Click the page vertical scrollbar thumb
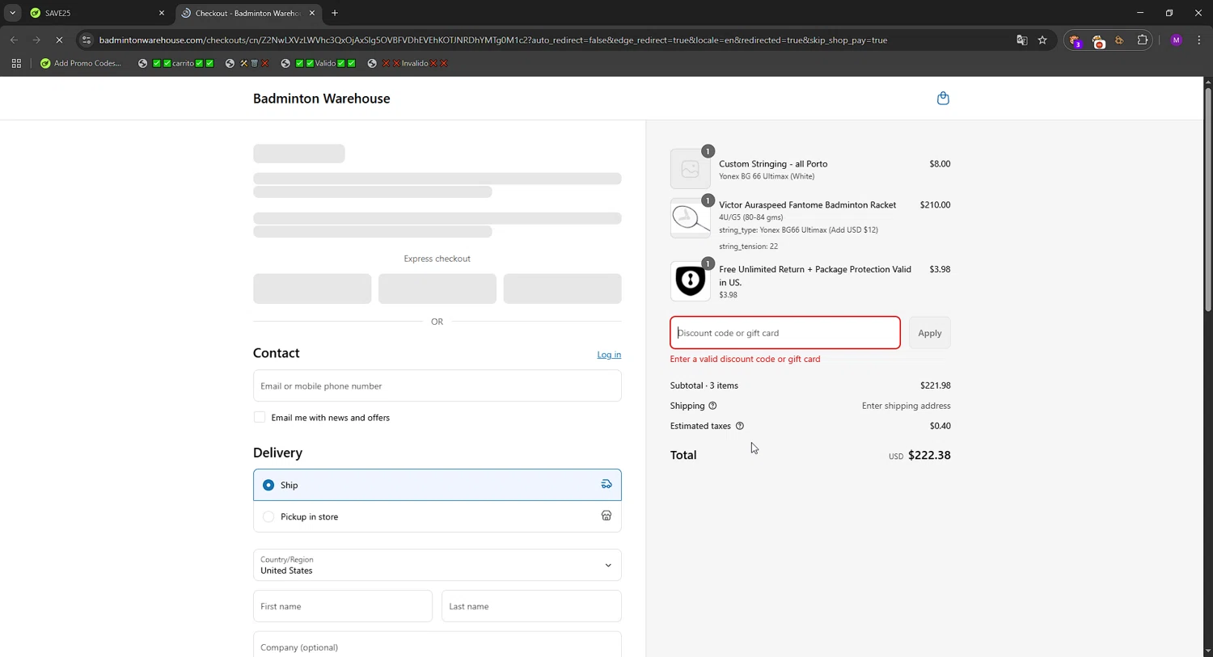Viewport: 1213px width, 657px height. click(x=1208, y=198)
